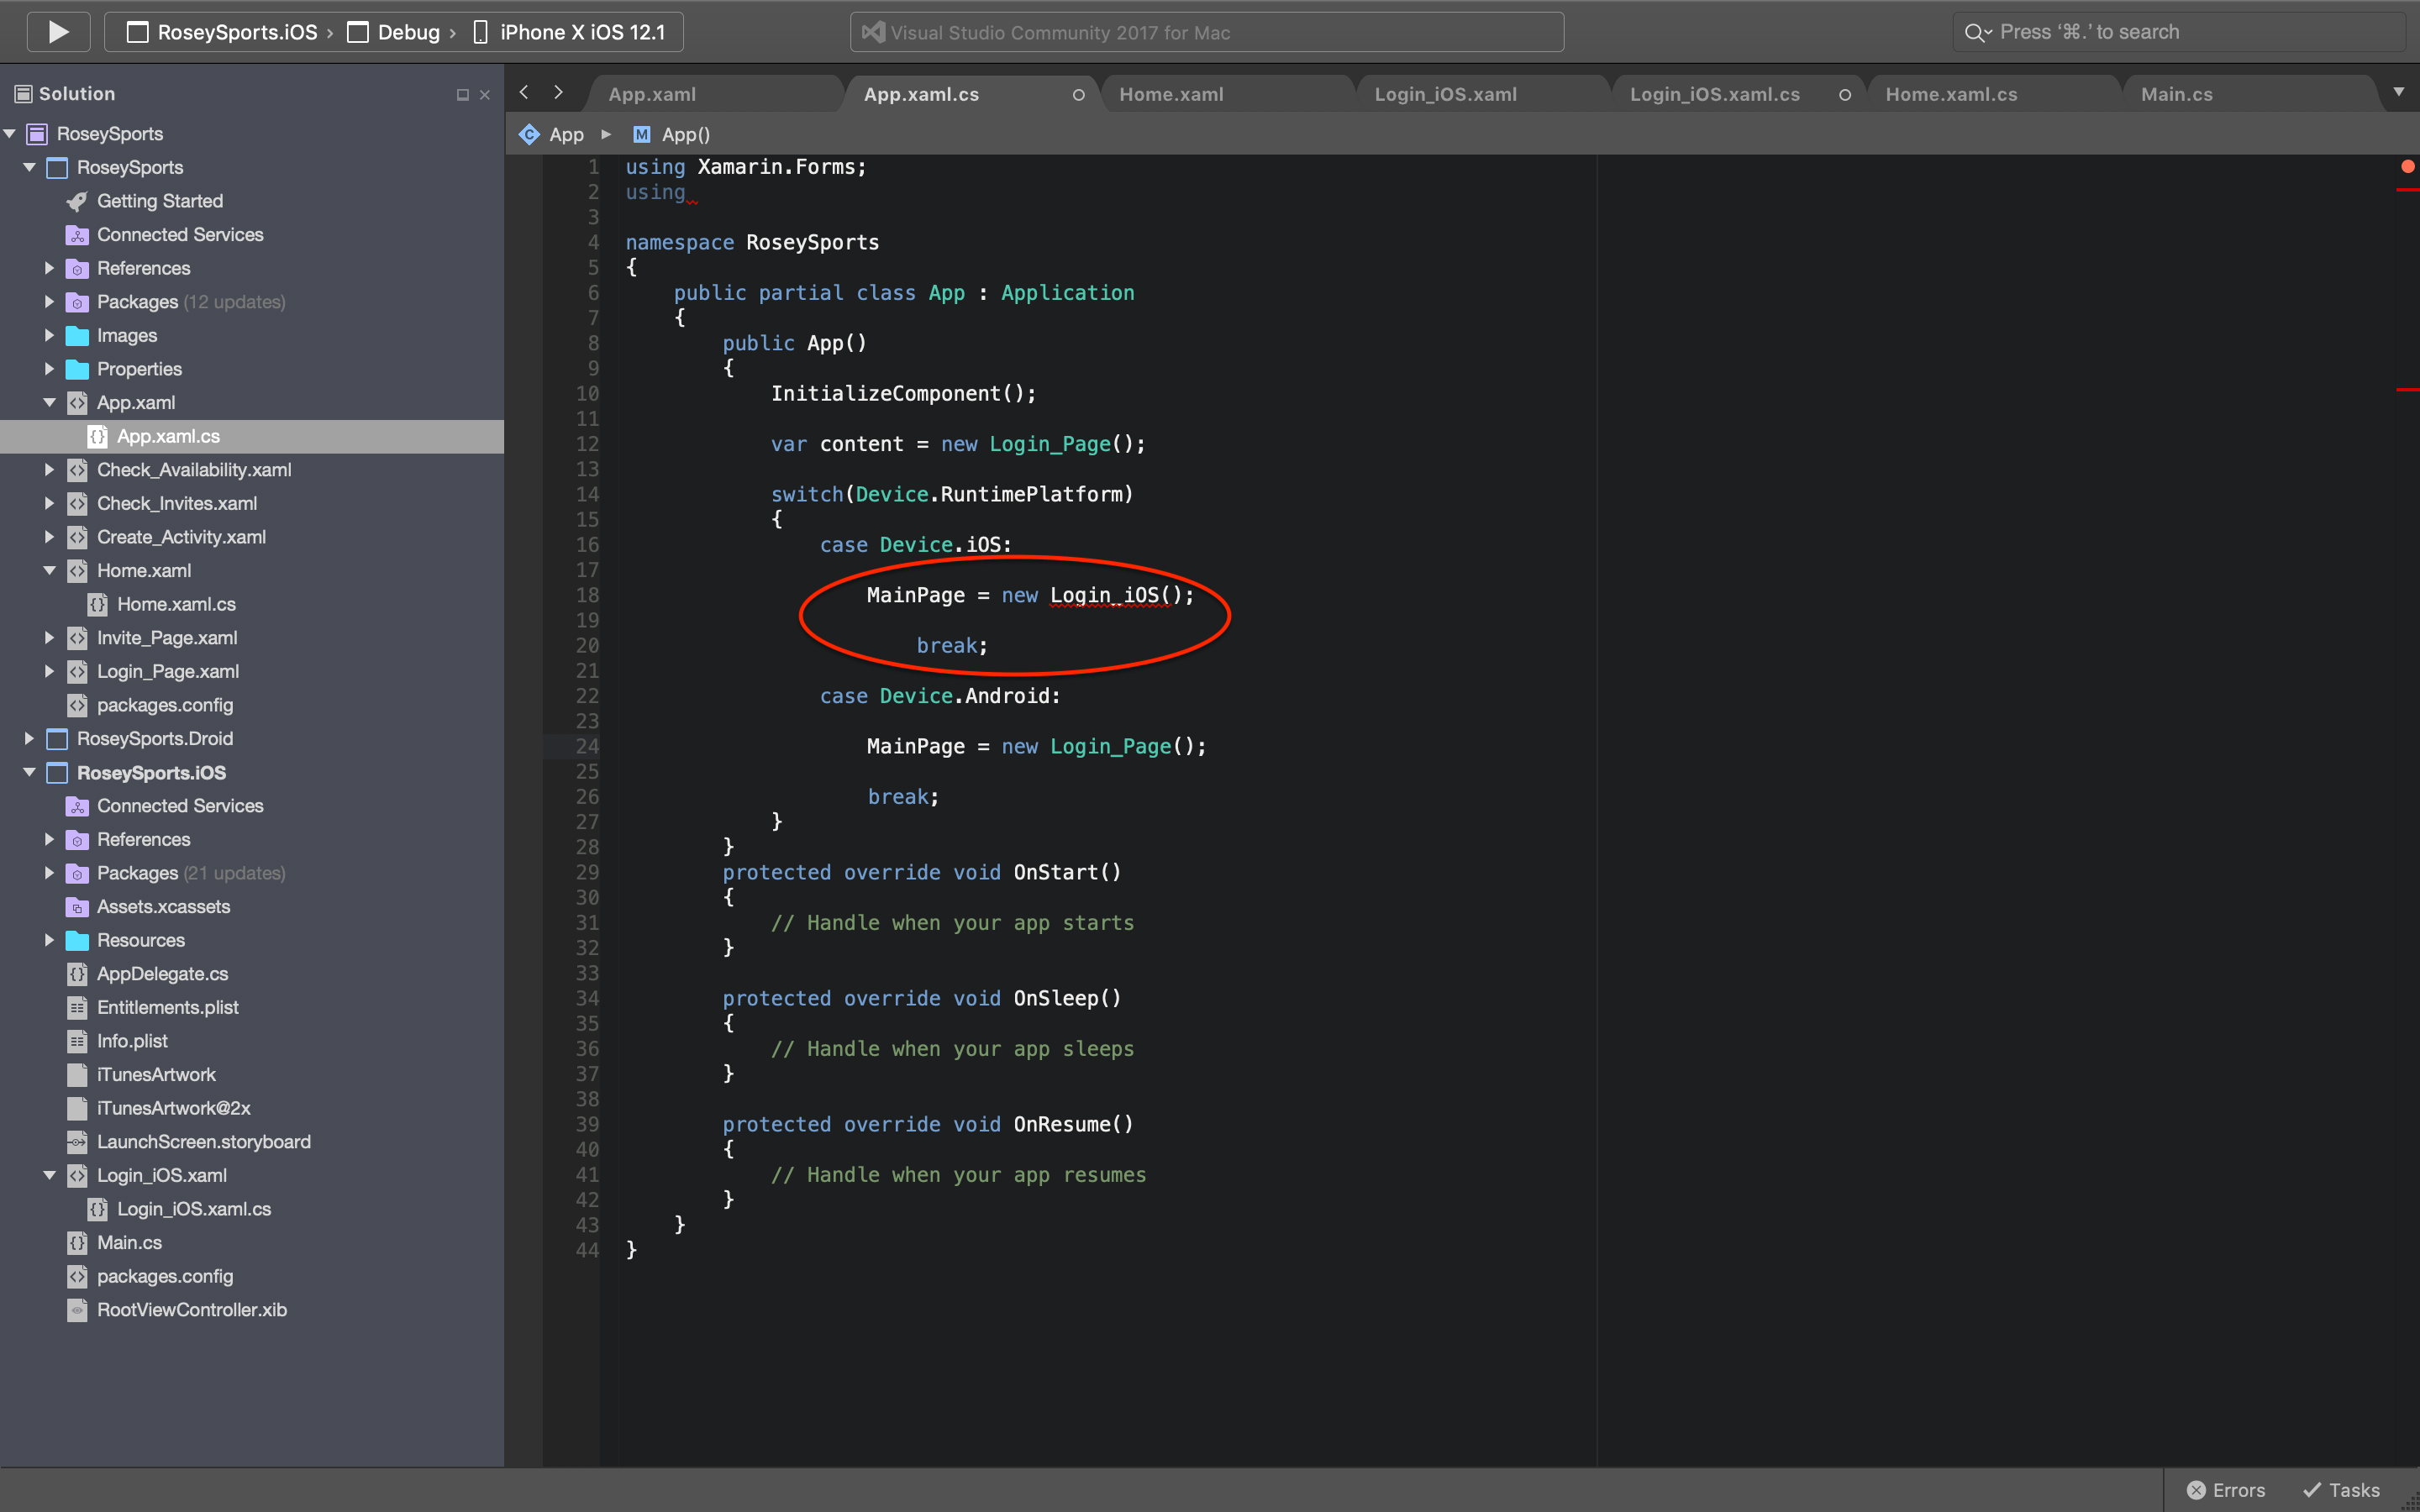Image resolution: width=2420 pixels, height=1512 pixels.
Task: Click the magnifier icon in the search bar
Action: pyautogui.click(x=1978, y=31)
